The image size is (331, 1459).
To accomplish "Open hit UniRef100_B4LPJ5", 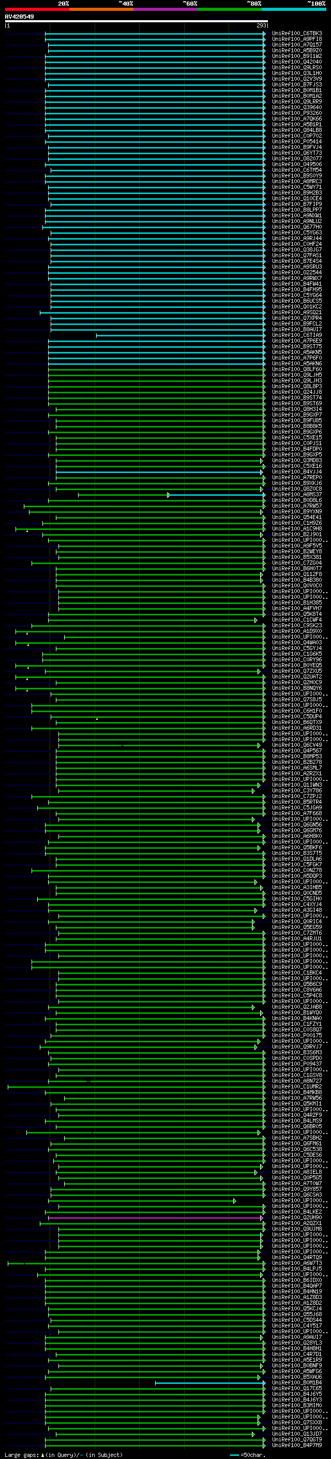I will (296, 1269).
